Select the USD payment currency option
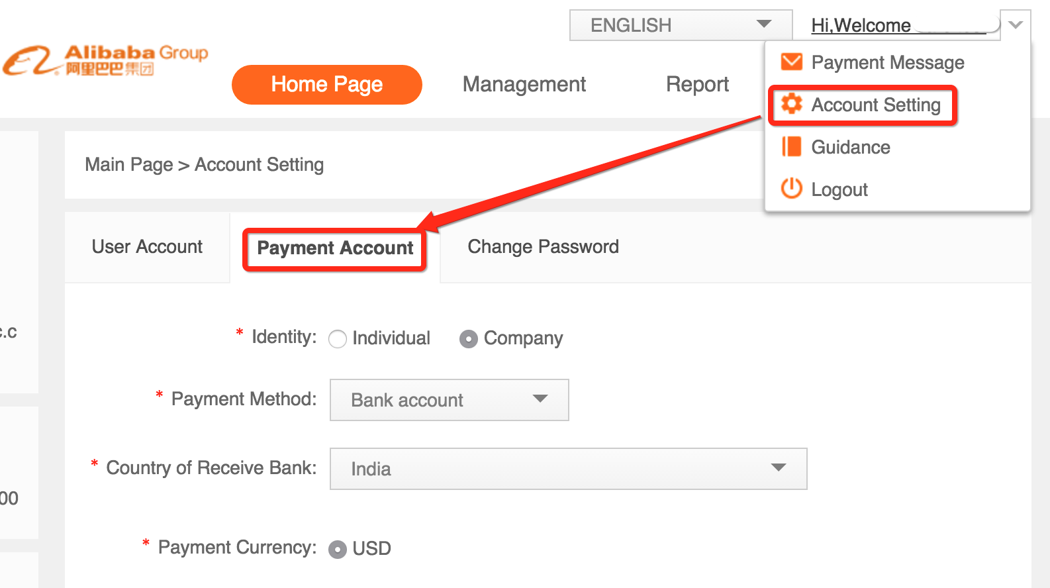 coord(338,550)
